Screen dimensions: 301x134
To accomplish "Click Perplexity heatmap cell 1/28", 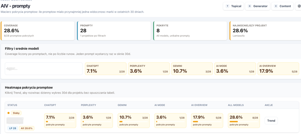I will [97, 121].
